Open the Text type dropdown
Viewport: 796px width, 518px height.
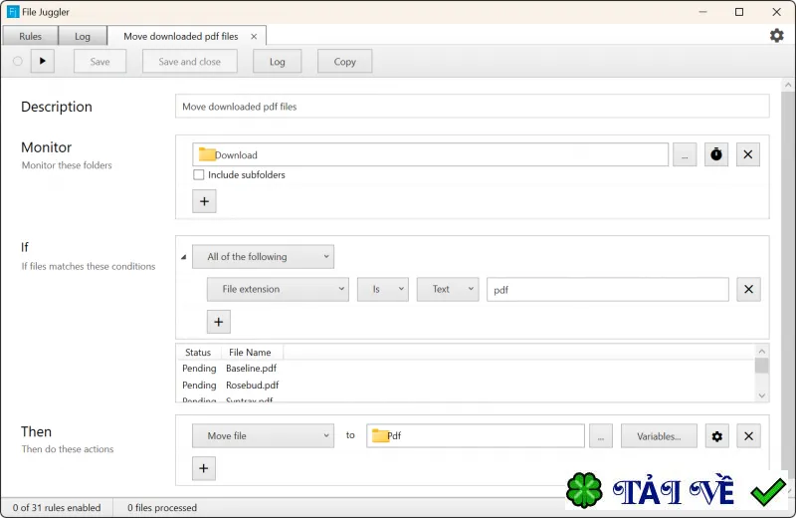448,289
